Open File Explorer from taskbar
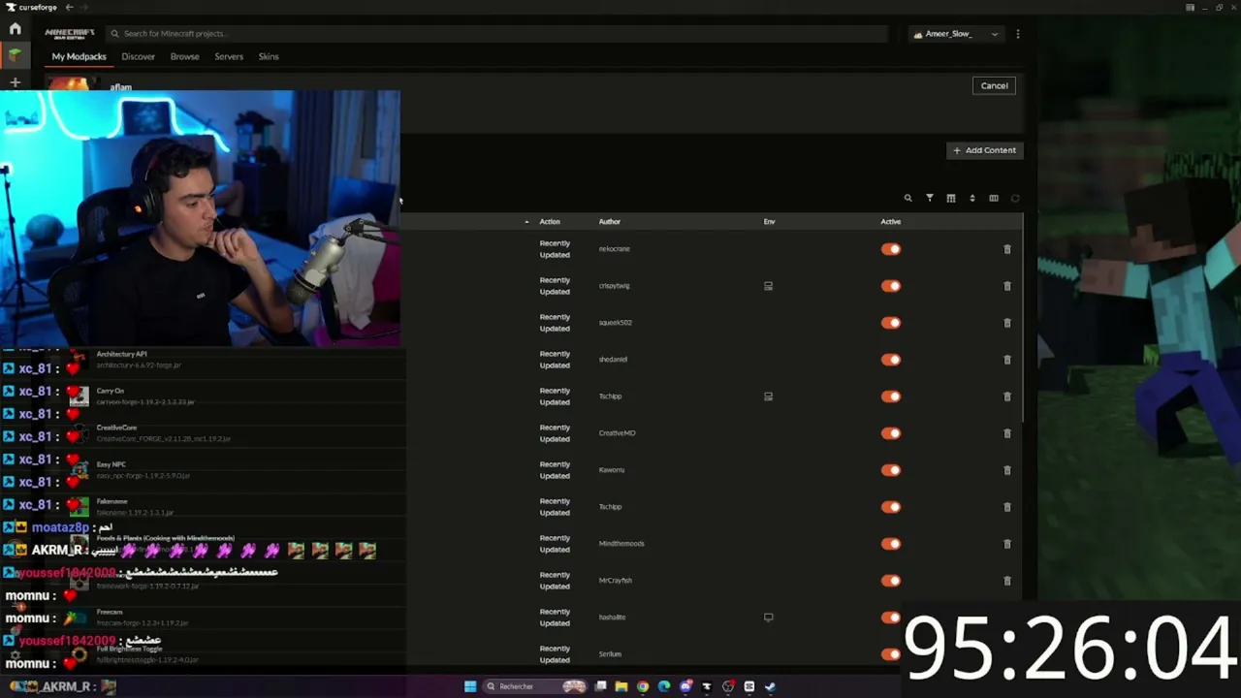This screenshot has width=1241, height=698. [x=621, y=686]
